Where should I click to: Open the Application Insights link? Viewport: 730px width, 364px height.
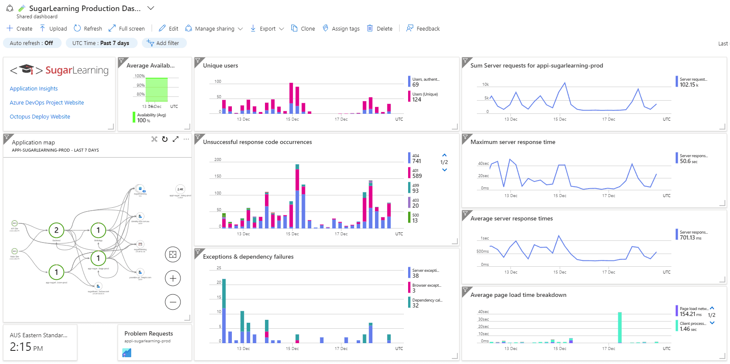(x=34, y=88)
